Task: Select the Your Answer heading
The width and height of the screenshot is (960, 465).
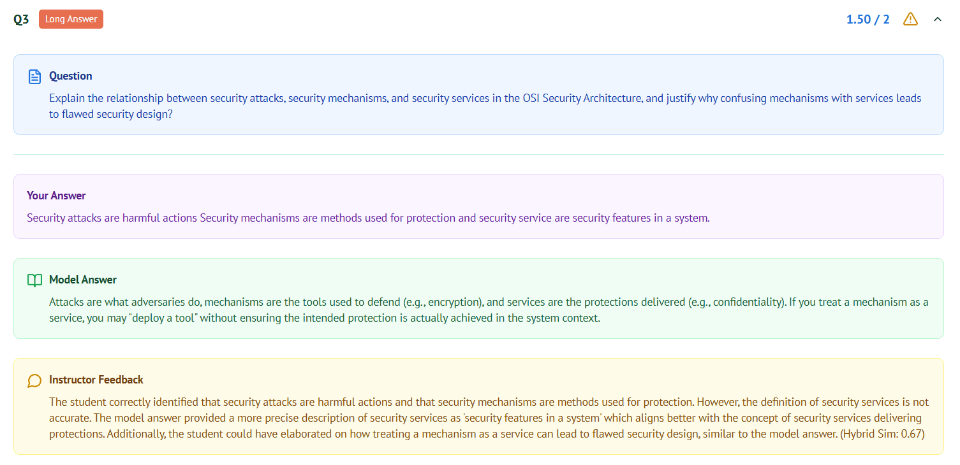Action: 55,195
